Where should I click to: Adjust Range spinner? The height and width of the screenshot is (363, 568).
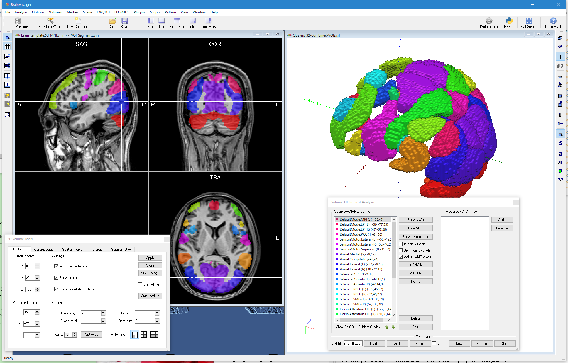pyautogui.click(x=75, y=335)
